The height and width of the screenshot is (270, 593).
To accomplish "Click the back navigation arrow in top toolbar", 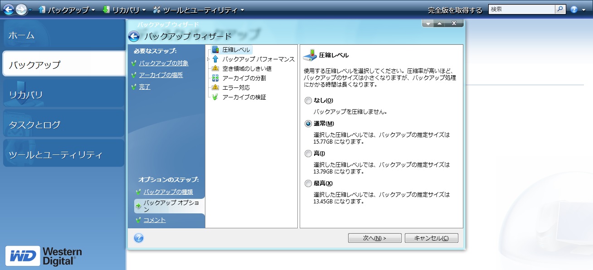I will coord(8,9).
